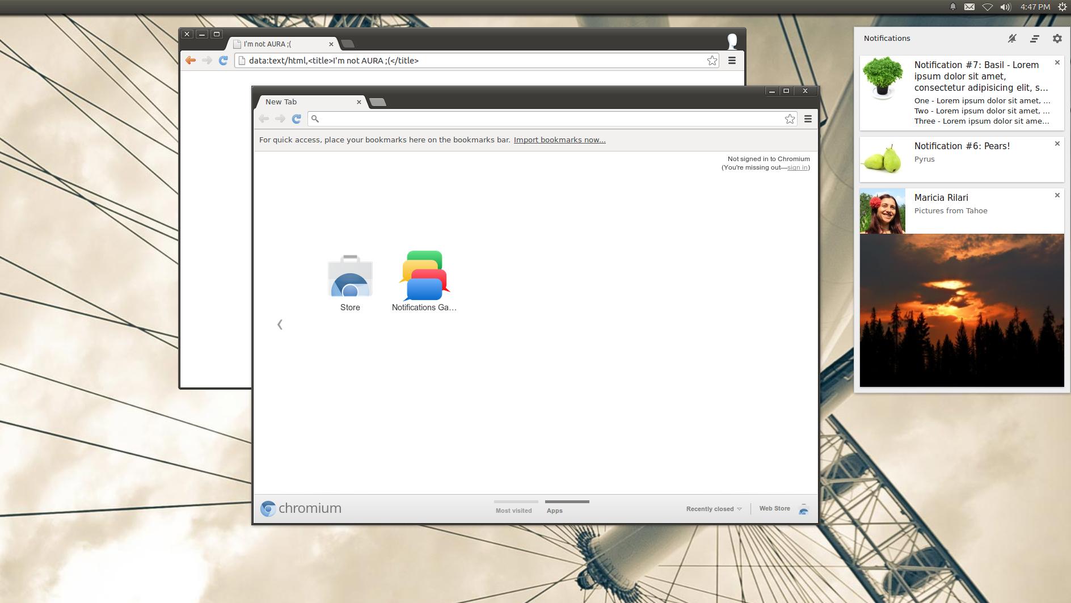Screen dimensions: 1071x603
Task: Click the reload button on the New Tab window
Action: point(296,119)
